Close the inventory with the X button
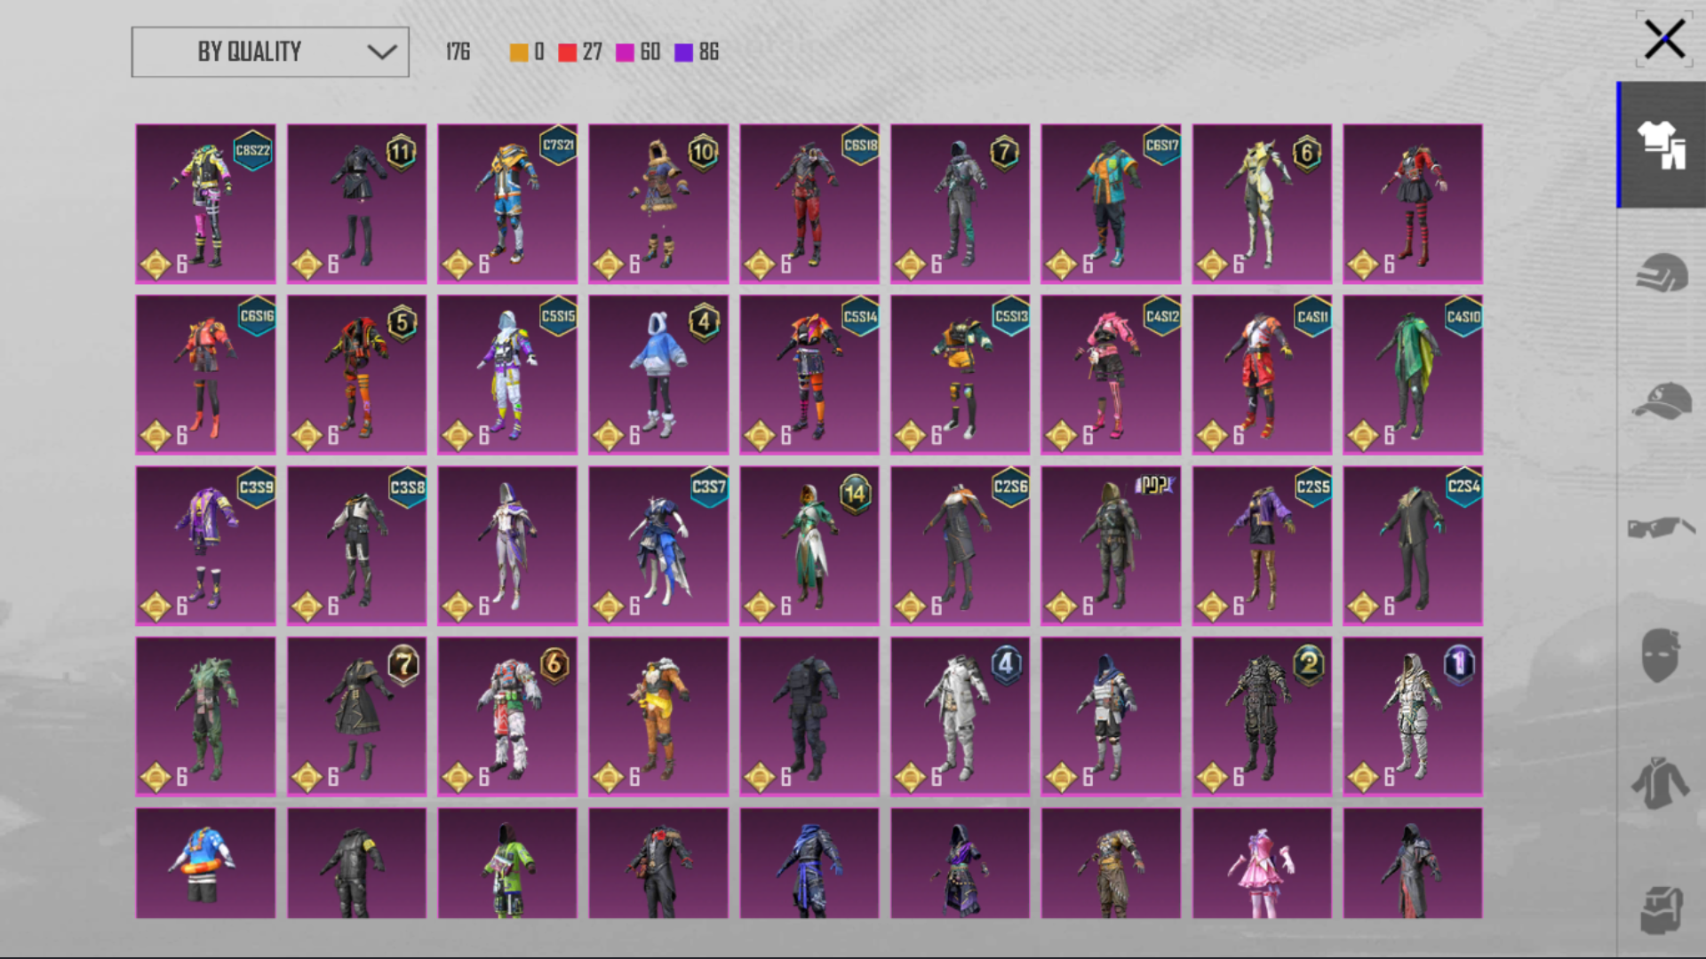This screenshot has height=959, width=1706. tap(1663, 40)
